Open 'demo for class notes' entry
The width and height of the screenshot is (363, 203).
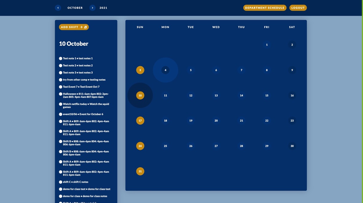(85, 196)
